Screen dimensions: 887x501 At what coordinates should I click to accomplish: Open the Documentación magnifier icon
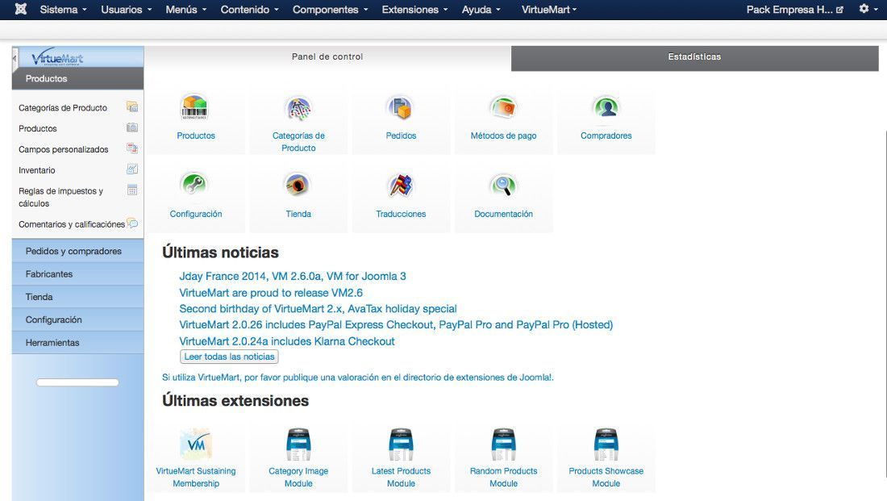click(x=503, y=185)
